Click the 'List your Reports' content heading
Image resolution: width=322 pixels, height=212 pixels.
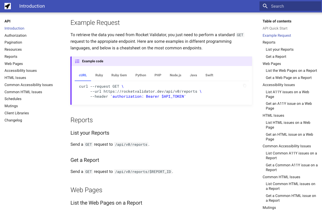point(90,133)
